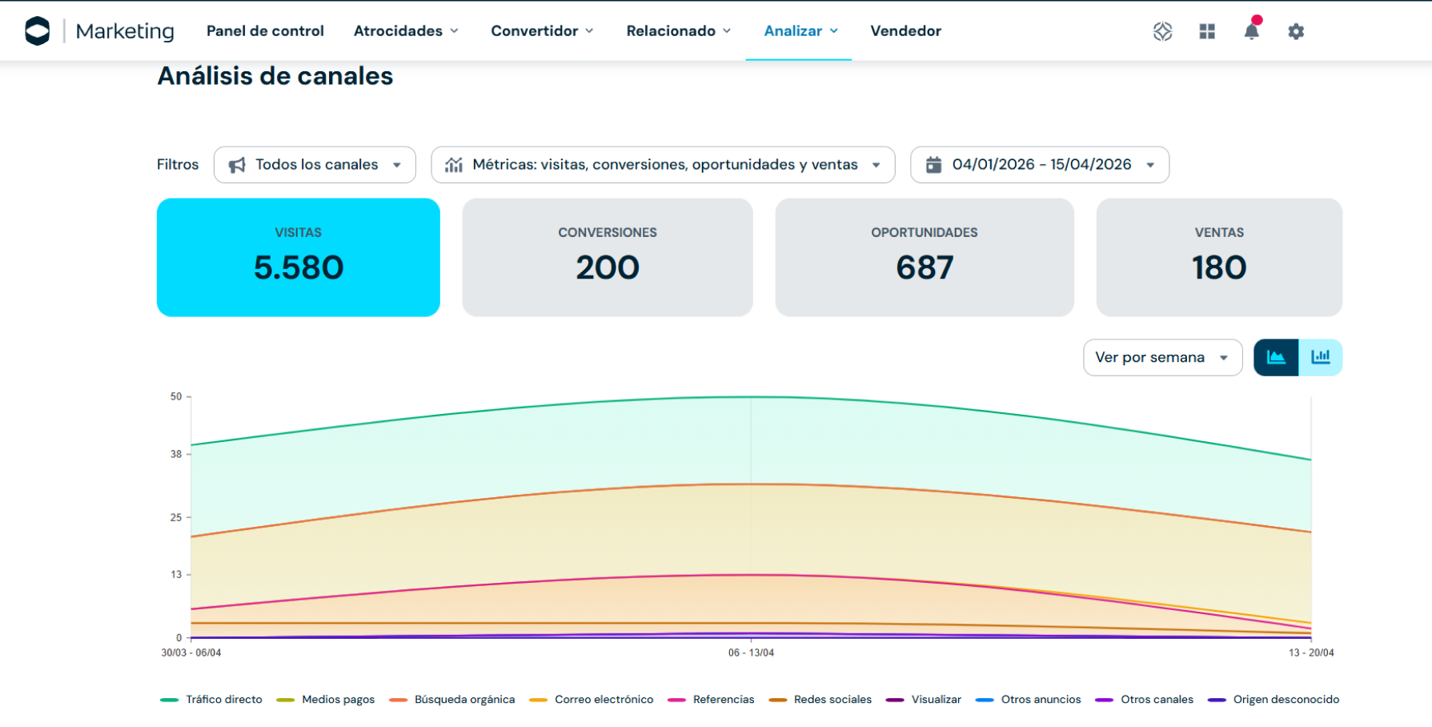Screen dimensions: 1432x727
Task: Open the Convertidor menu
Action: [542, 31]
